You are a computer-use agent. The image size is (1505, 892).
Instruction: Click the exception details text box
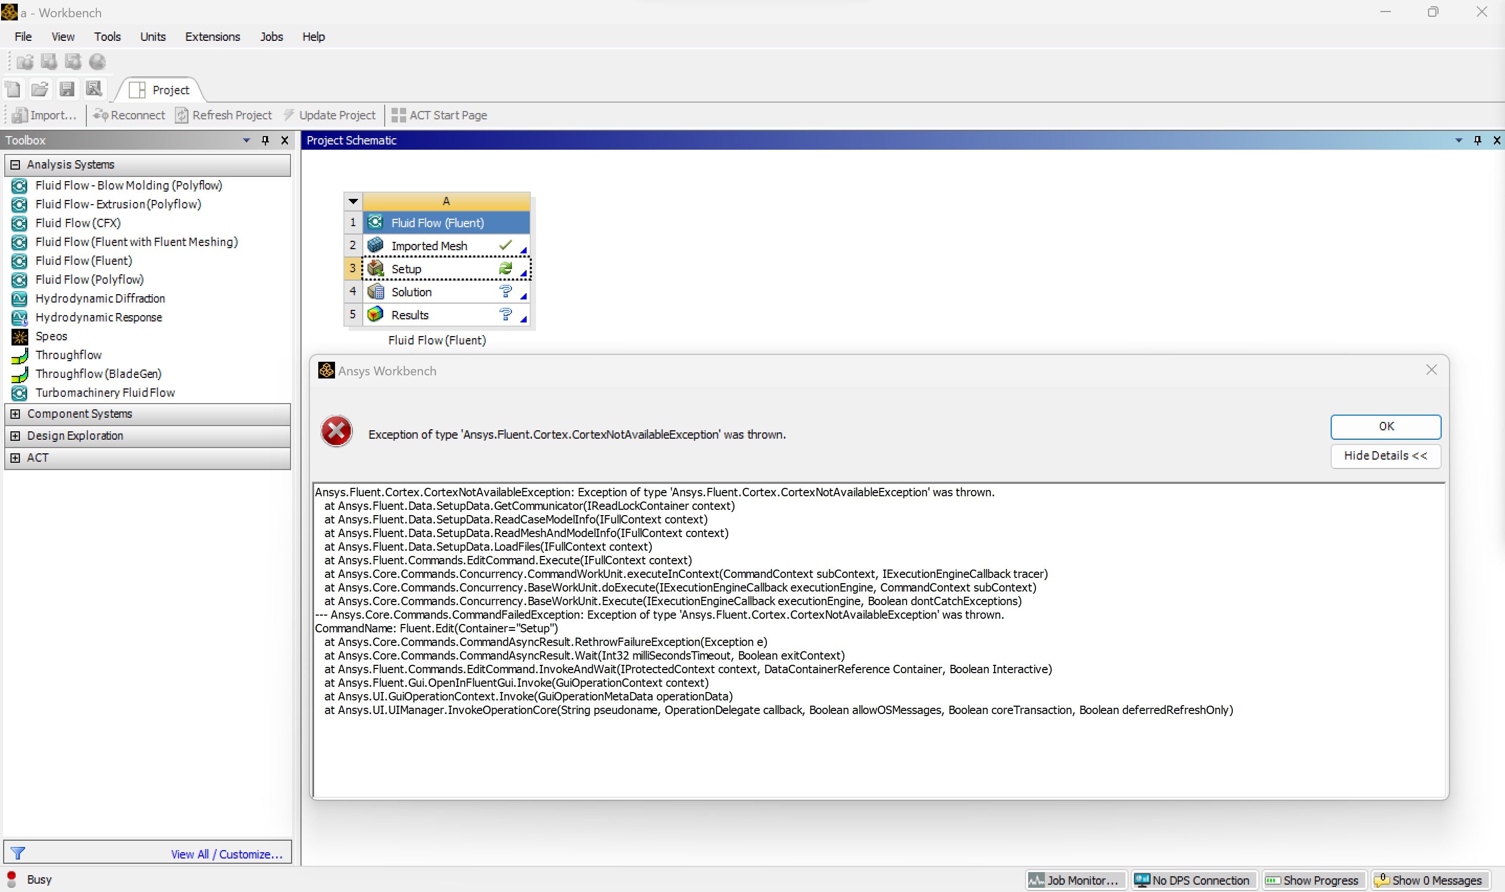coord(878,640)
